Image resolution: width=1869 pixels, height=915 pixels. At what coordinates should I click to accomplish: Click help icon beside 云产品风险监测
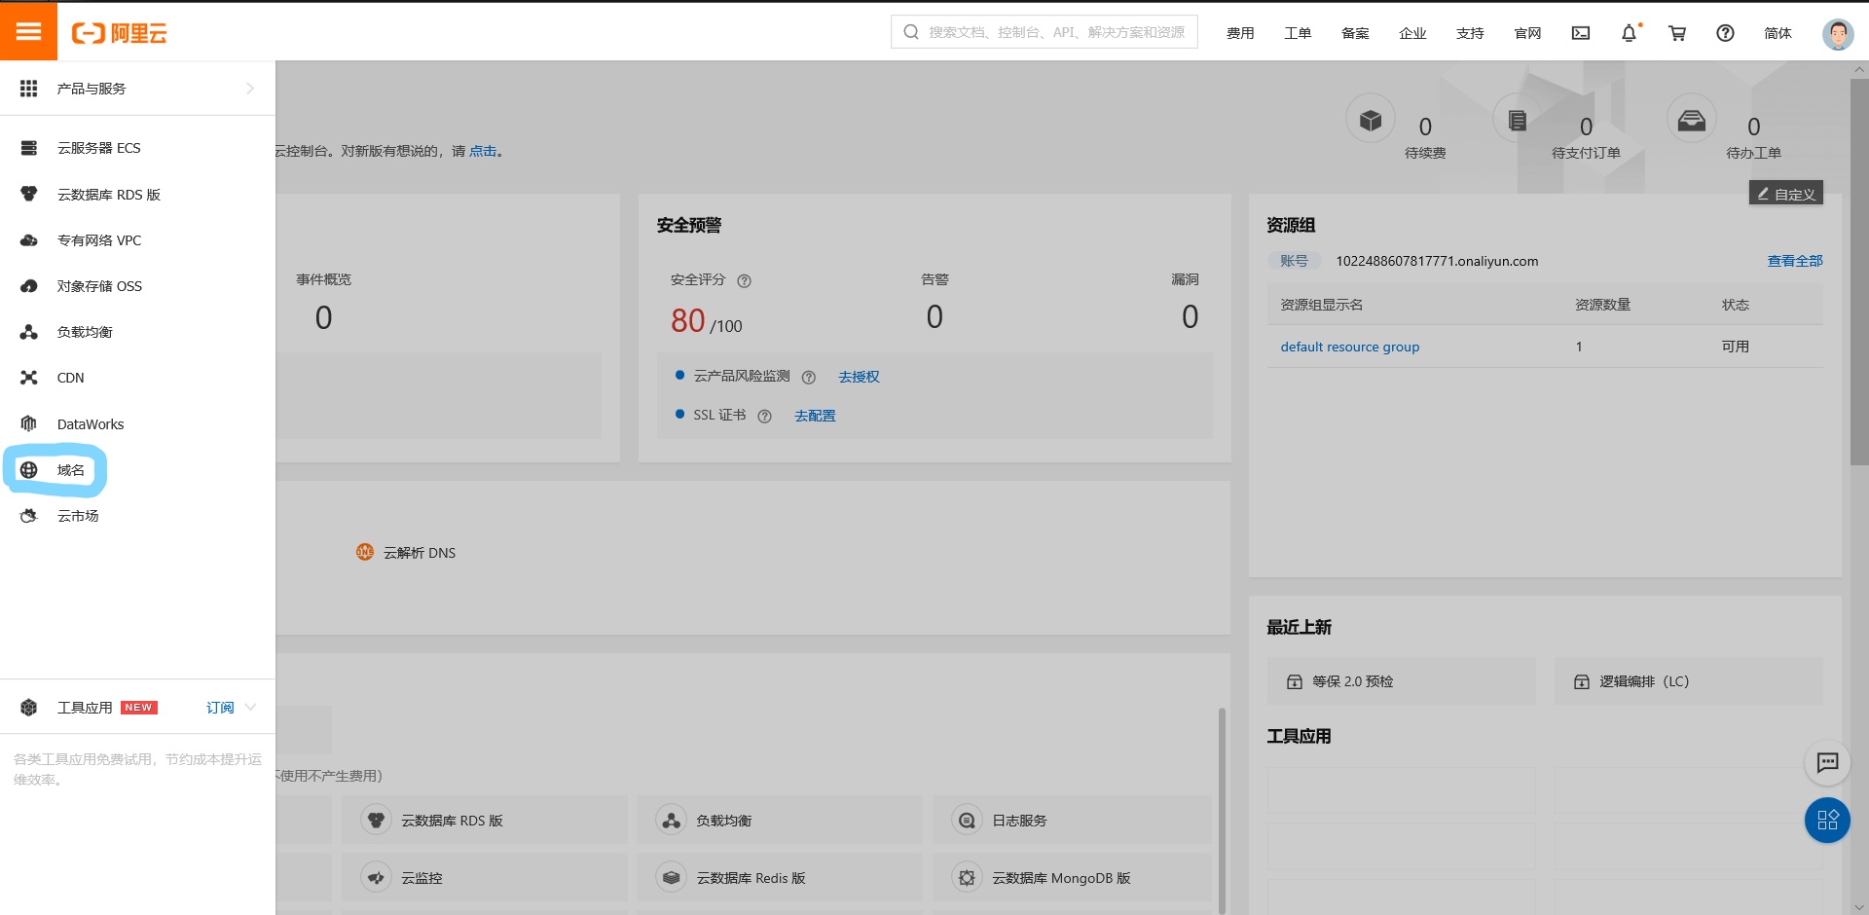coord(808,377)
